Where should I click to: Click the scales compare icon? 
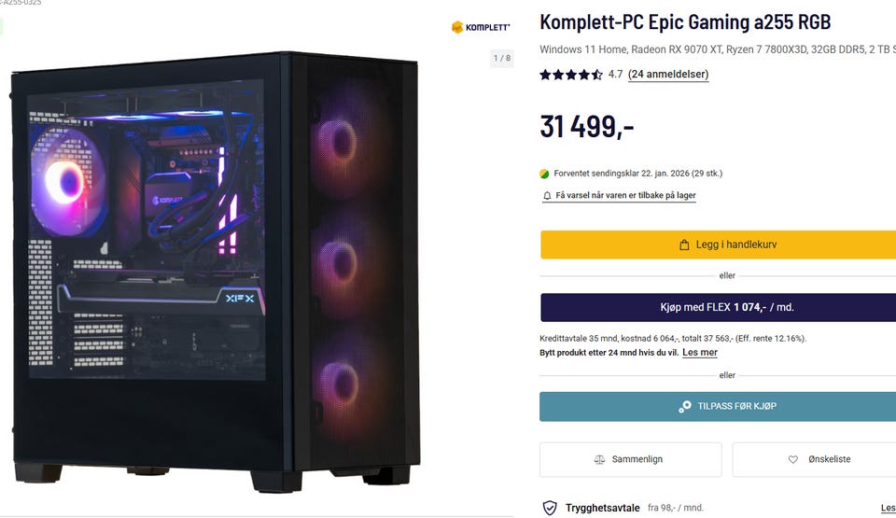[599, 459]
